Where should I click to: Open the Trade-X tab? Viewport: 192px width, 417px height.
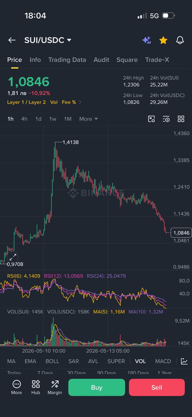(157, 60)
